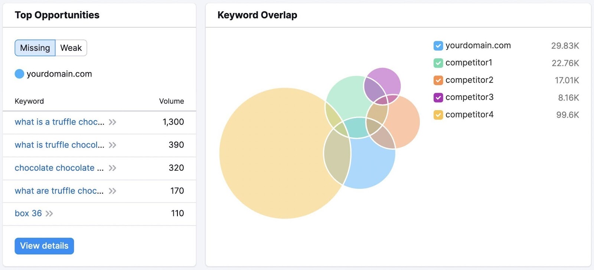This screenshot has height=270, width=594.
Task: Click the blue dot beside yourdomain.com
Action: tap(19, 74)
